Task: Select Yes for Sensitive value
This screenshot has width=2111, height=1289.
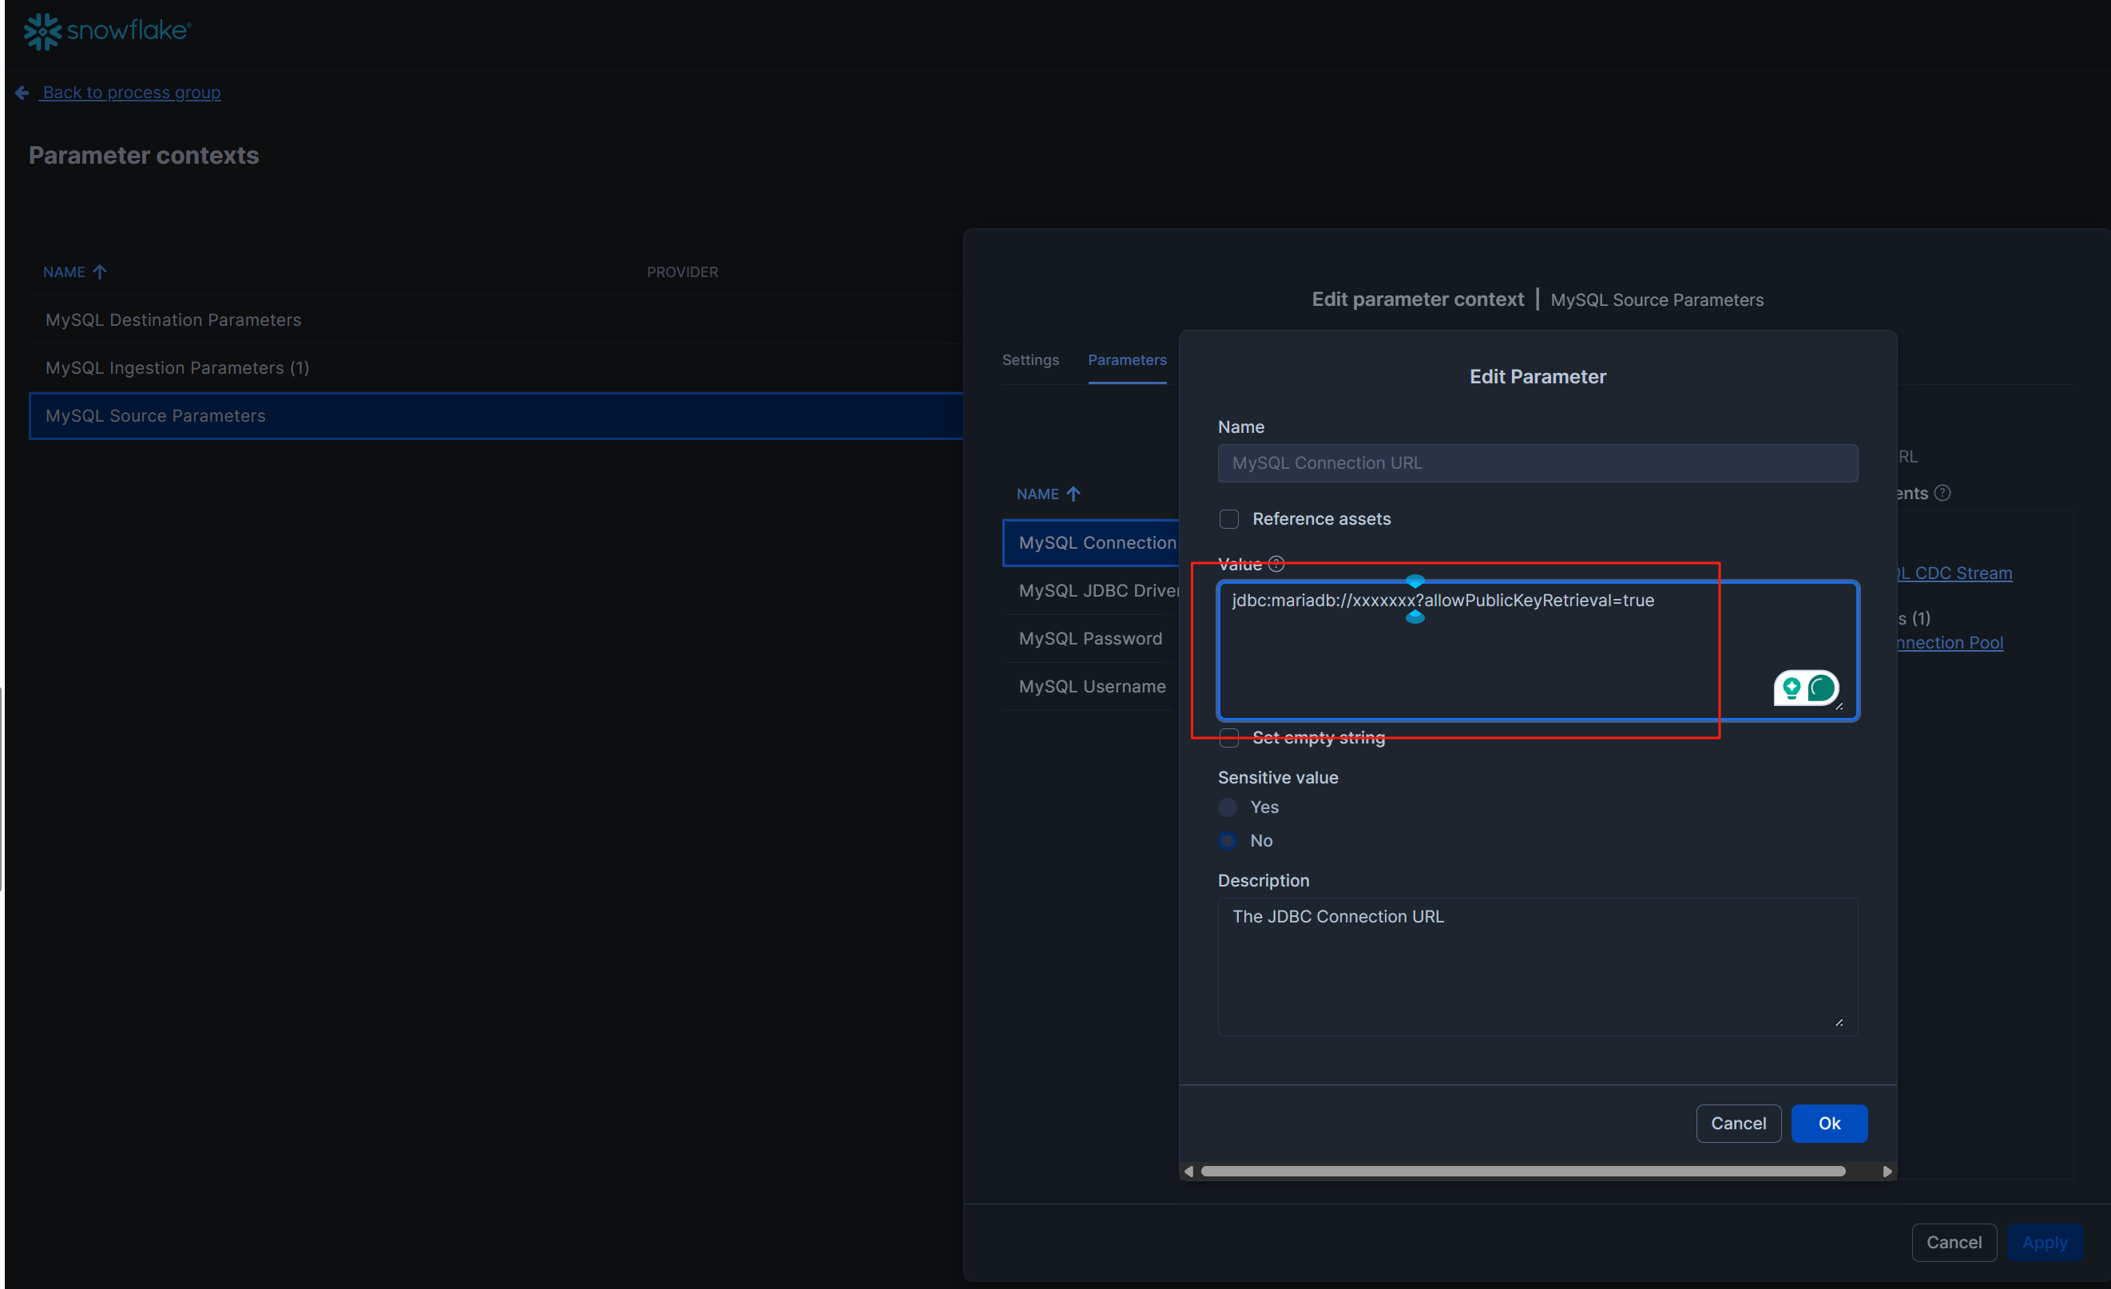Action: [1227, 807]
